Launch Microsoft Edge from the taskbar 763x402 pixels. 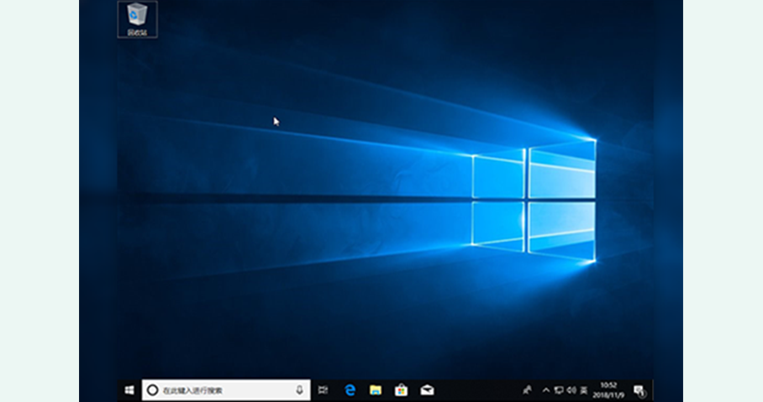click(350, 390)
